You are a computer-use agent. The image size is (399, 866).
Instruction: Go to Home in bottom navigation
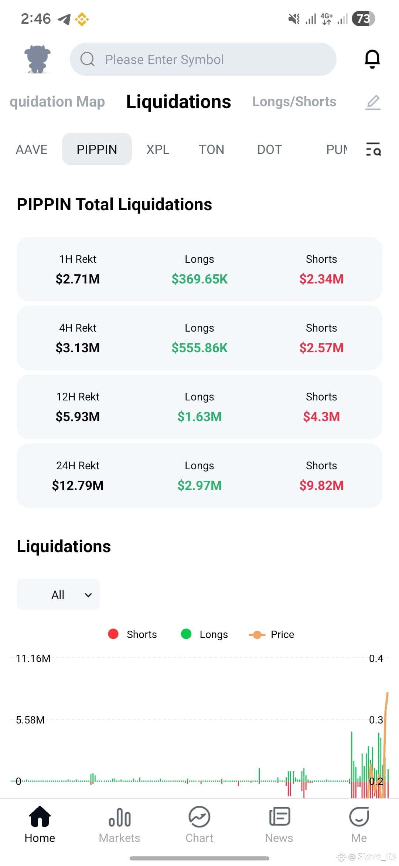click(x=40, y=825)
